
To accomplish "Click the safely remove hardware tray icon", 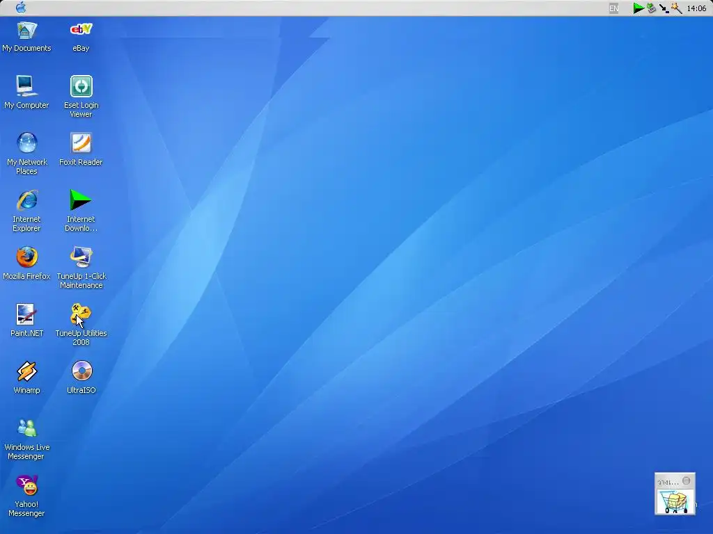I will 652,8.
